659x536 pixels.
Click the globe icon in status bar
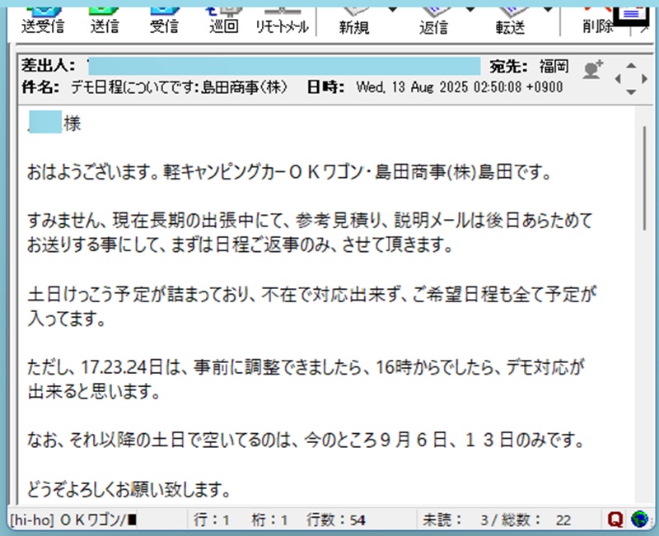(x=638, y=520)
